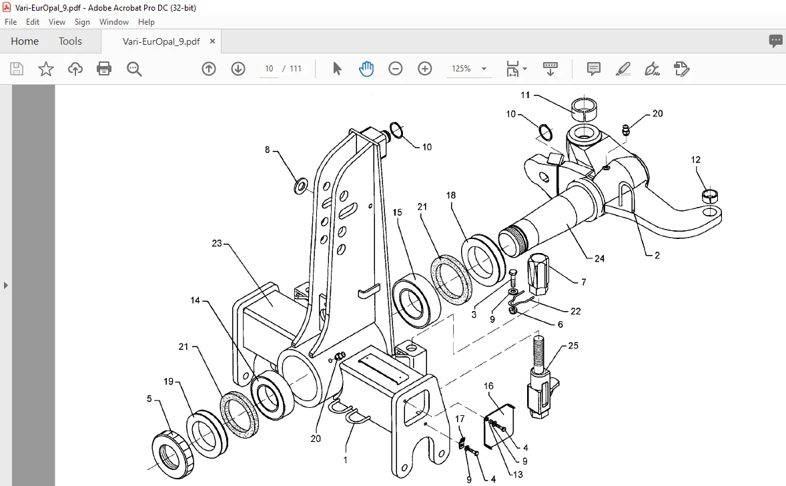Open the Sign menu
This screenshot has width=786, height=486.
[x=82, y=22]
